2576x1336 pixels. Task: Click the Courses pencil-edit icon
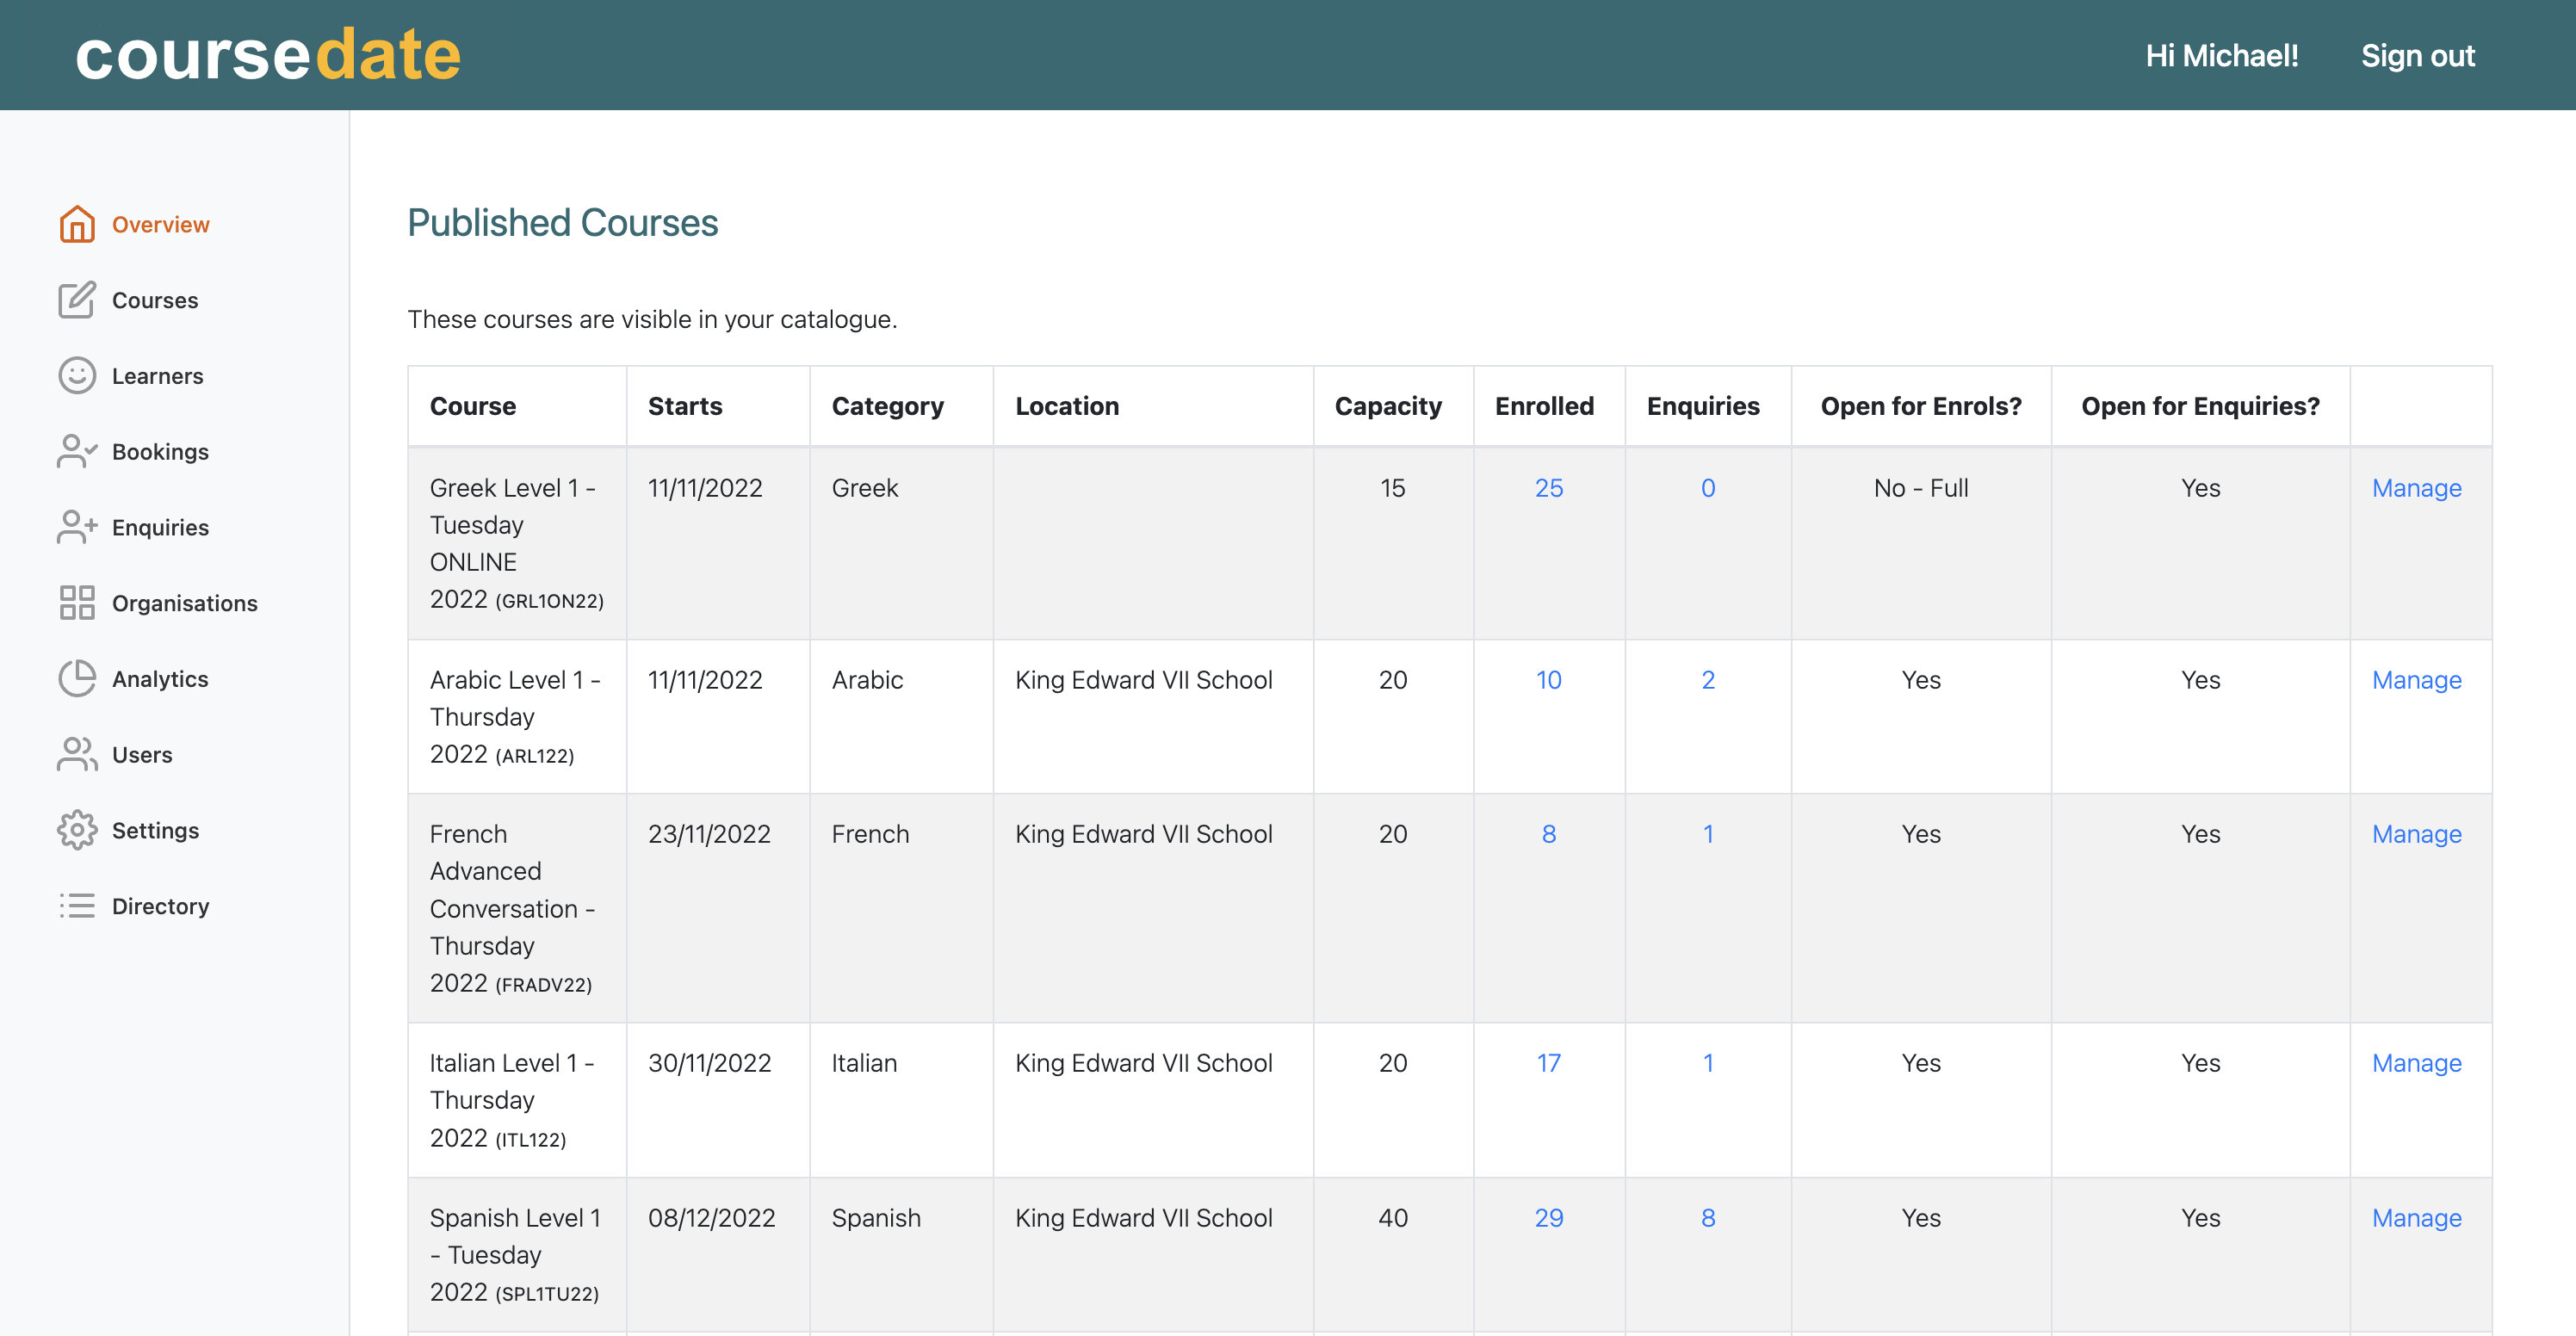(x=76, y=300)
